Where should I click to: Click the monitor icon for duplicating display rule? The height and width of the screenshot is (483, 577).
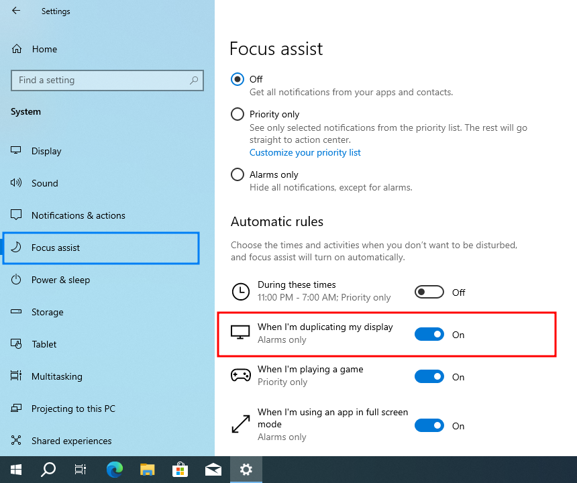click(240, 333)
